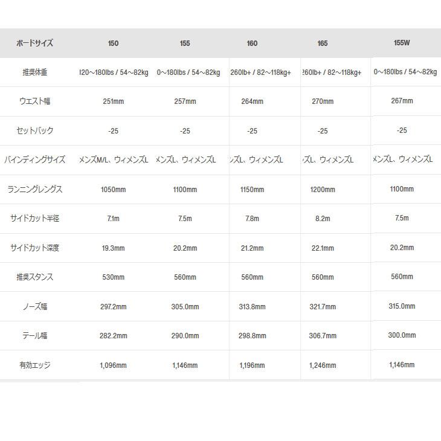
Task: Click 1100mm in the 155W column
Action: coord(402,189)
